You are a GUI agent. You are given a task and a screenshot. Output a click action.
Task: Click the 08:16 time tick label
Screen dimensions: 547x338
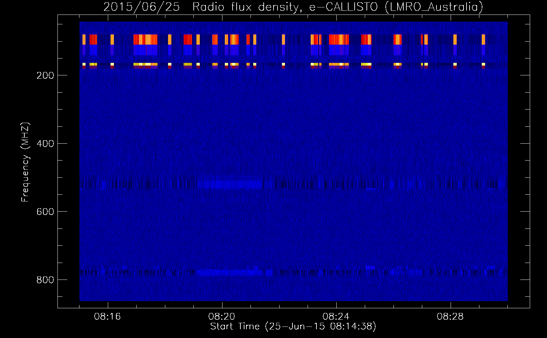click(x=108, y=317)
